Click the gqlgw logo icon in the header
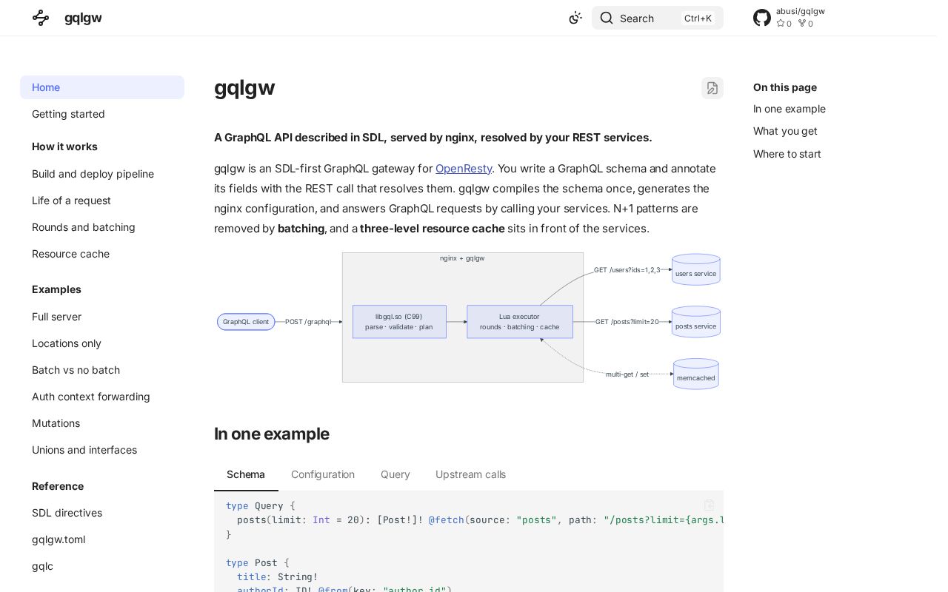The width and height of the screenshot is (948, 592). click(41, 18)
